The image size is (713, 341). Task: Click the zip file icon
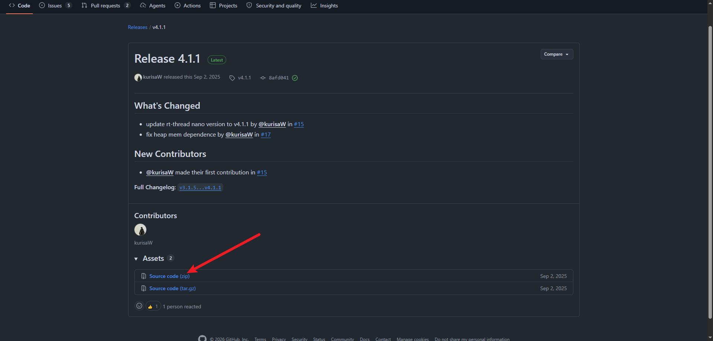click(144, 276)
